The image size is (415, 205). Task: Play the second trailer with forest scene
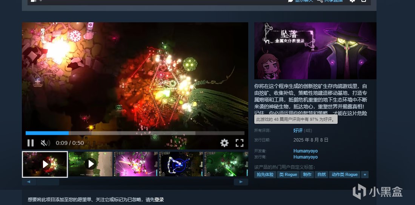pos(91,164)
